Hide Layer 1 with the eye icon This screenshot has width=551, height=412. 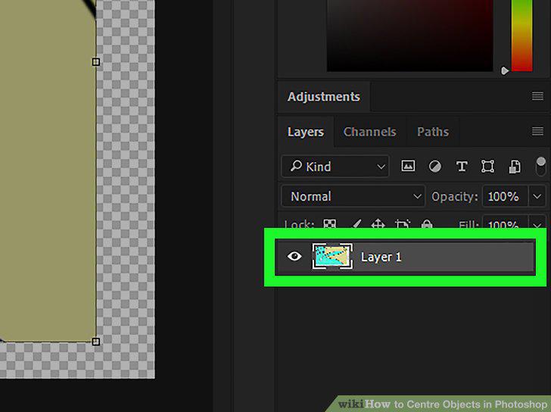(x=294, y=256)
